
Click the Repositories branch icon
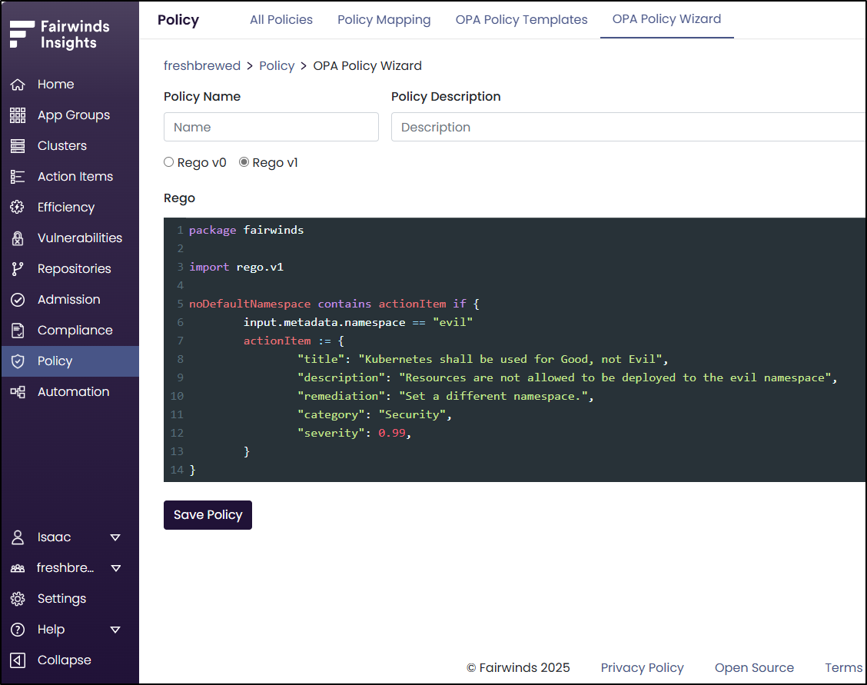(18, 268)
